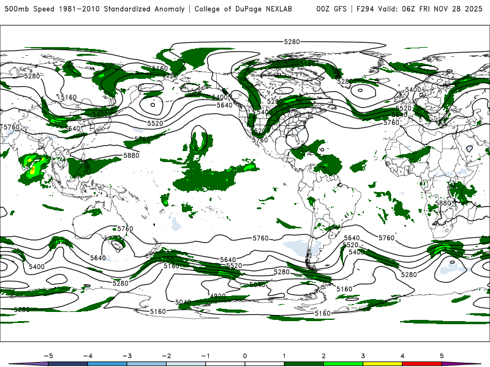Click the blue -4 to -3 color bar segment

tap(107, 364)
